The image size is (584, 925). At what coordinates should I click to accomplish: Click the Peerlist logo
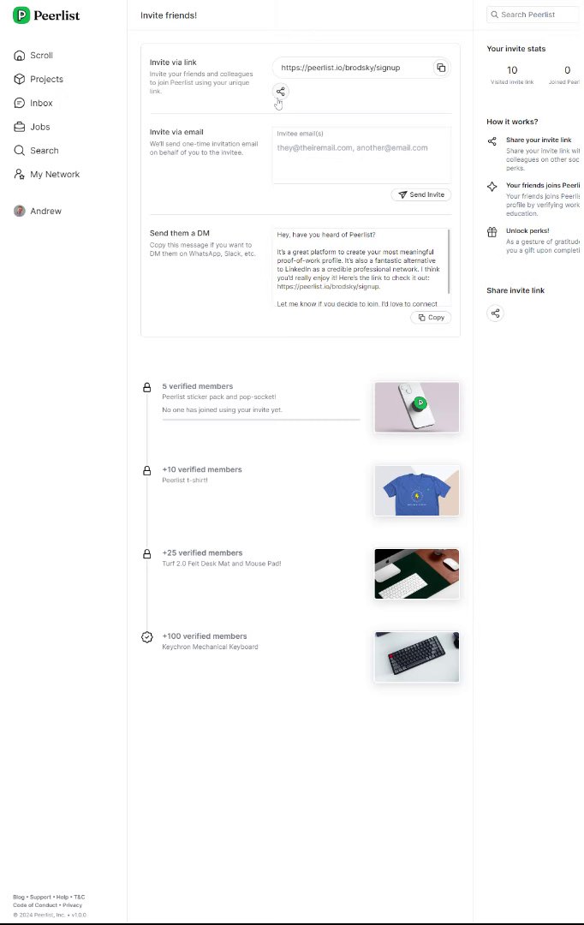point(46,15)
